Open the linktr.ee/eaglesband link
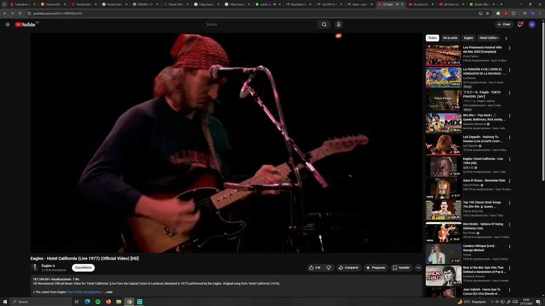The image size is (545, 306). click(x=85, y=292)
